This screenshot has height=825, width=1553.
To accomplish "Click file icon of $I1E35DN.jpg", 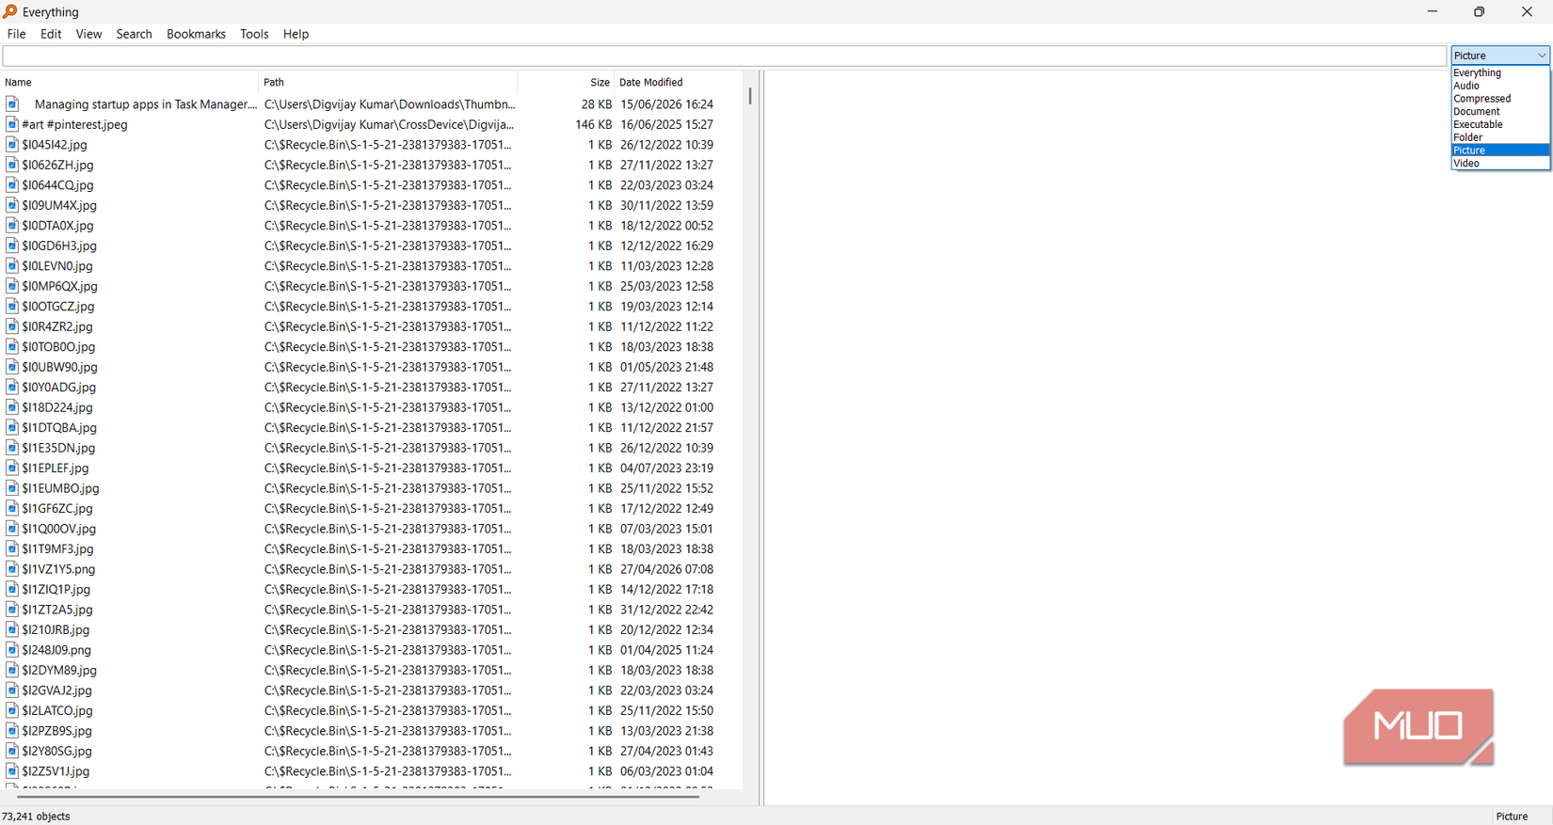I will coord(12,448).
